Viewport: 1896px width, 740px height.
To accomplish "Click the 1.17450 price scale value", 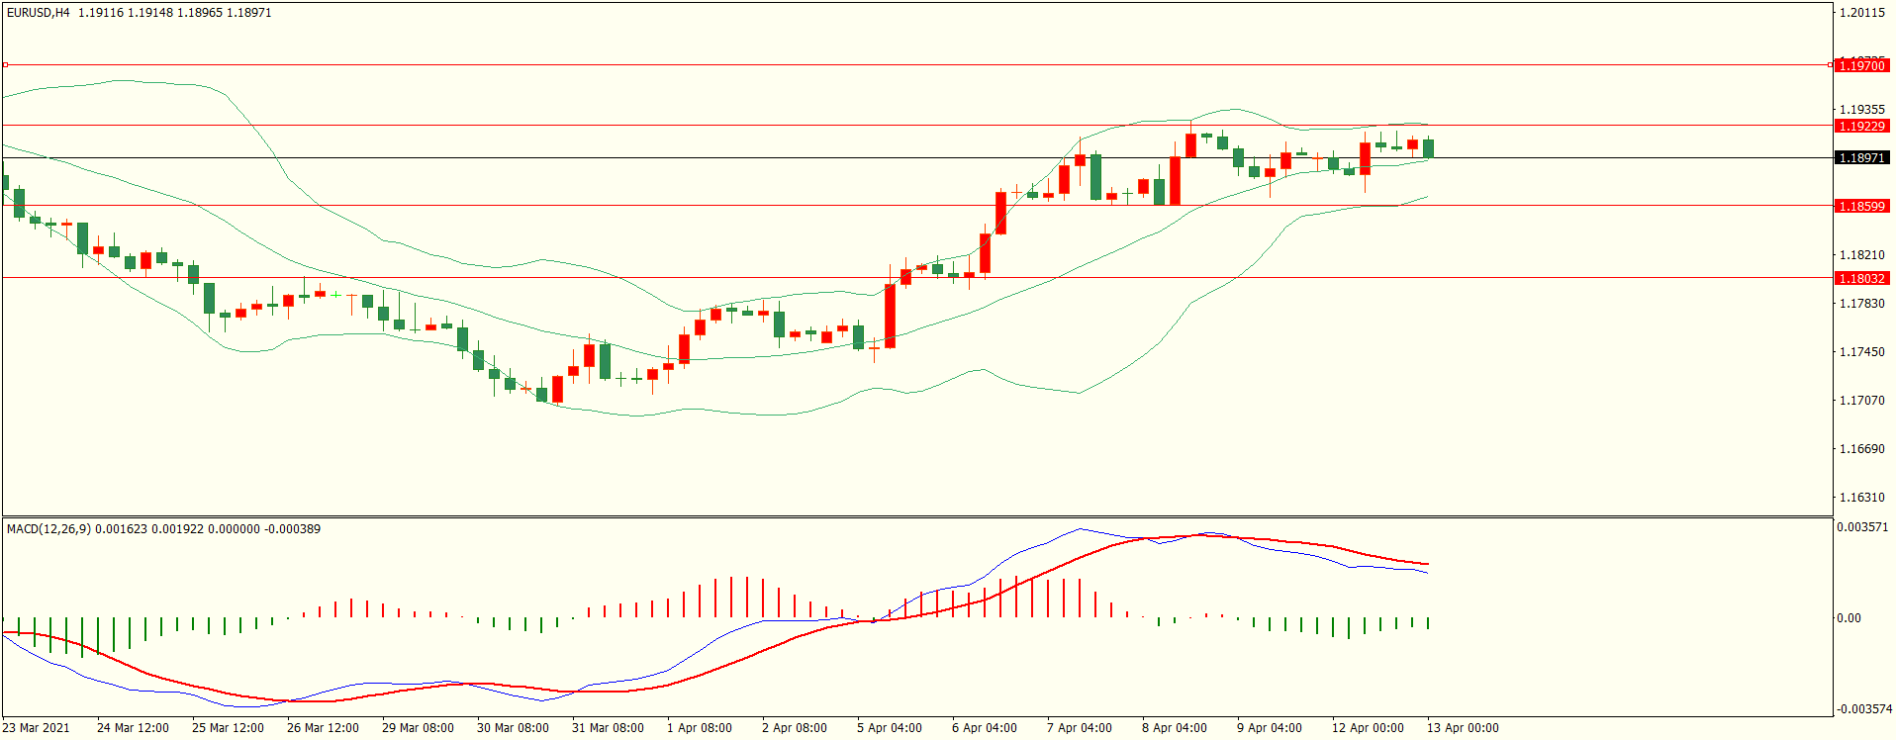I will pos(1861,352).
